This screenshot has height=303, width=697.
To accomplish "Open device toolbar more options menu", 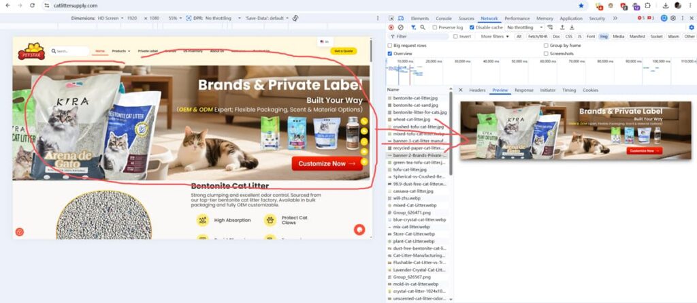I will 378,18.
